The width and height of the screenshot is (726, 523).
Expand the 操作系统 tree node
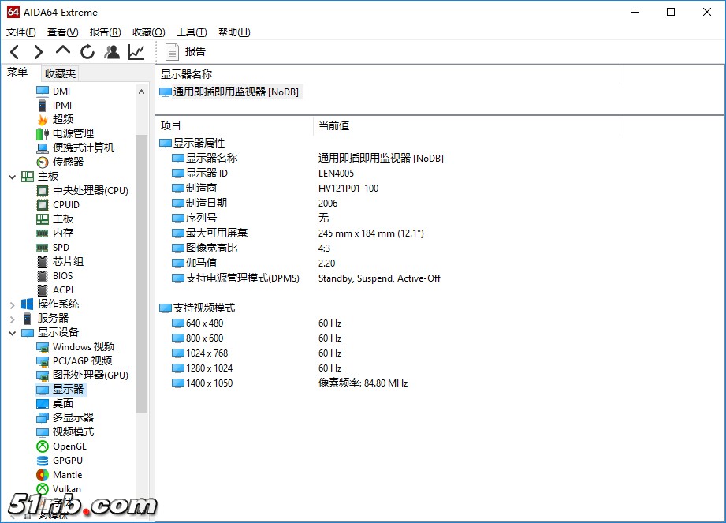point(12,304)
